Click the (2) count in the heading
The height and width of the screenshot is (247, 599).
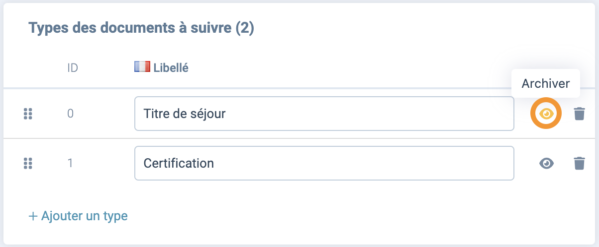coord(245,28)
